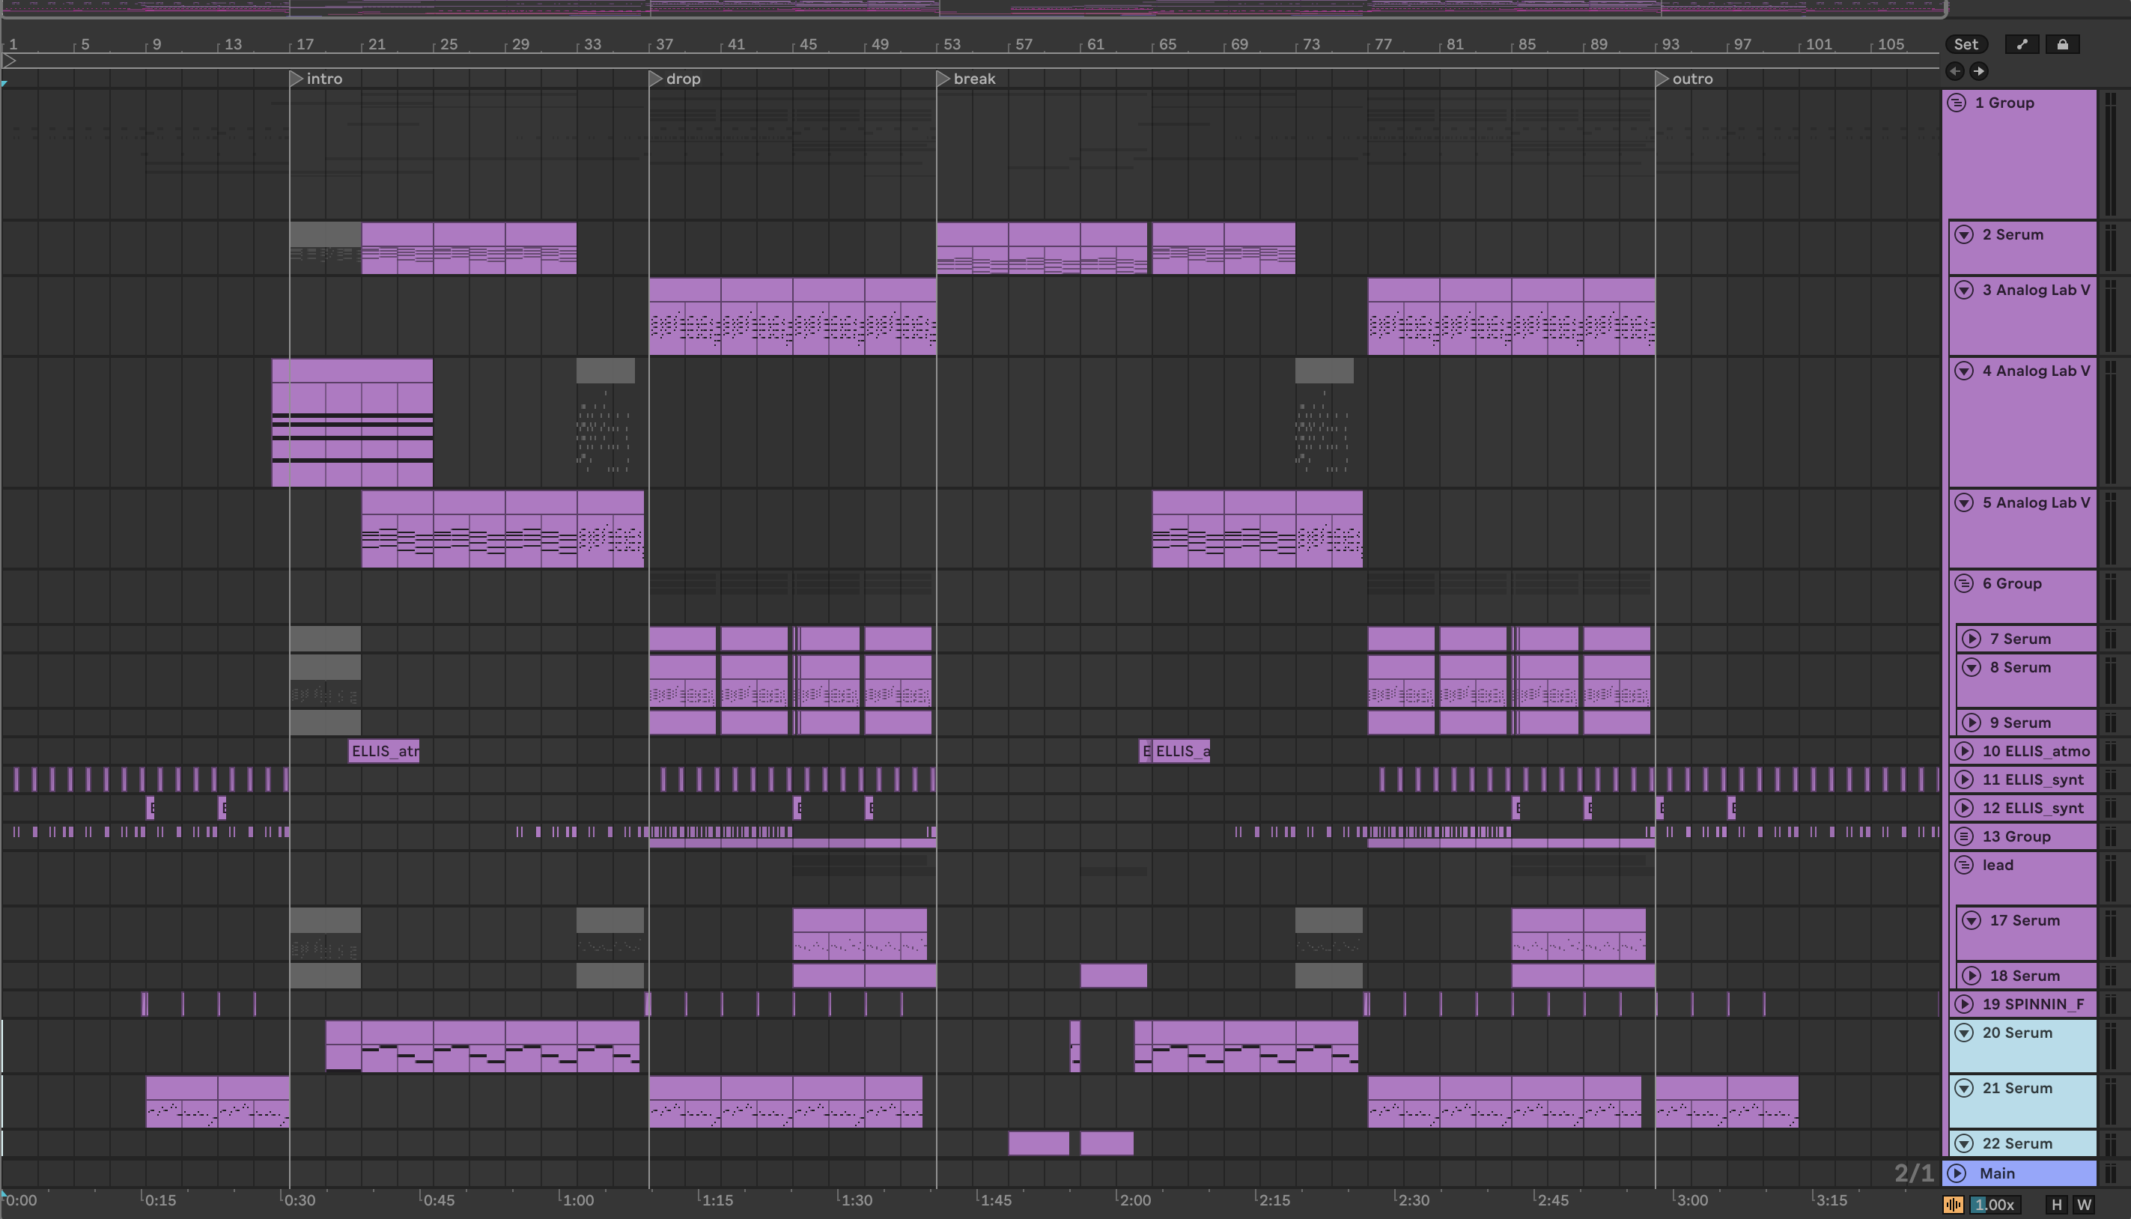
Task: Collapse the 2 Serum track
Action: coord(1965,234)
